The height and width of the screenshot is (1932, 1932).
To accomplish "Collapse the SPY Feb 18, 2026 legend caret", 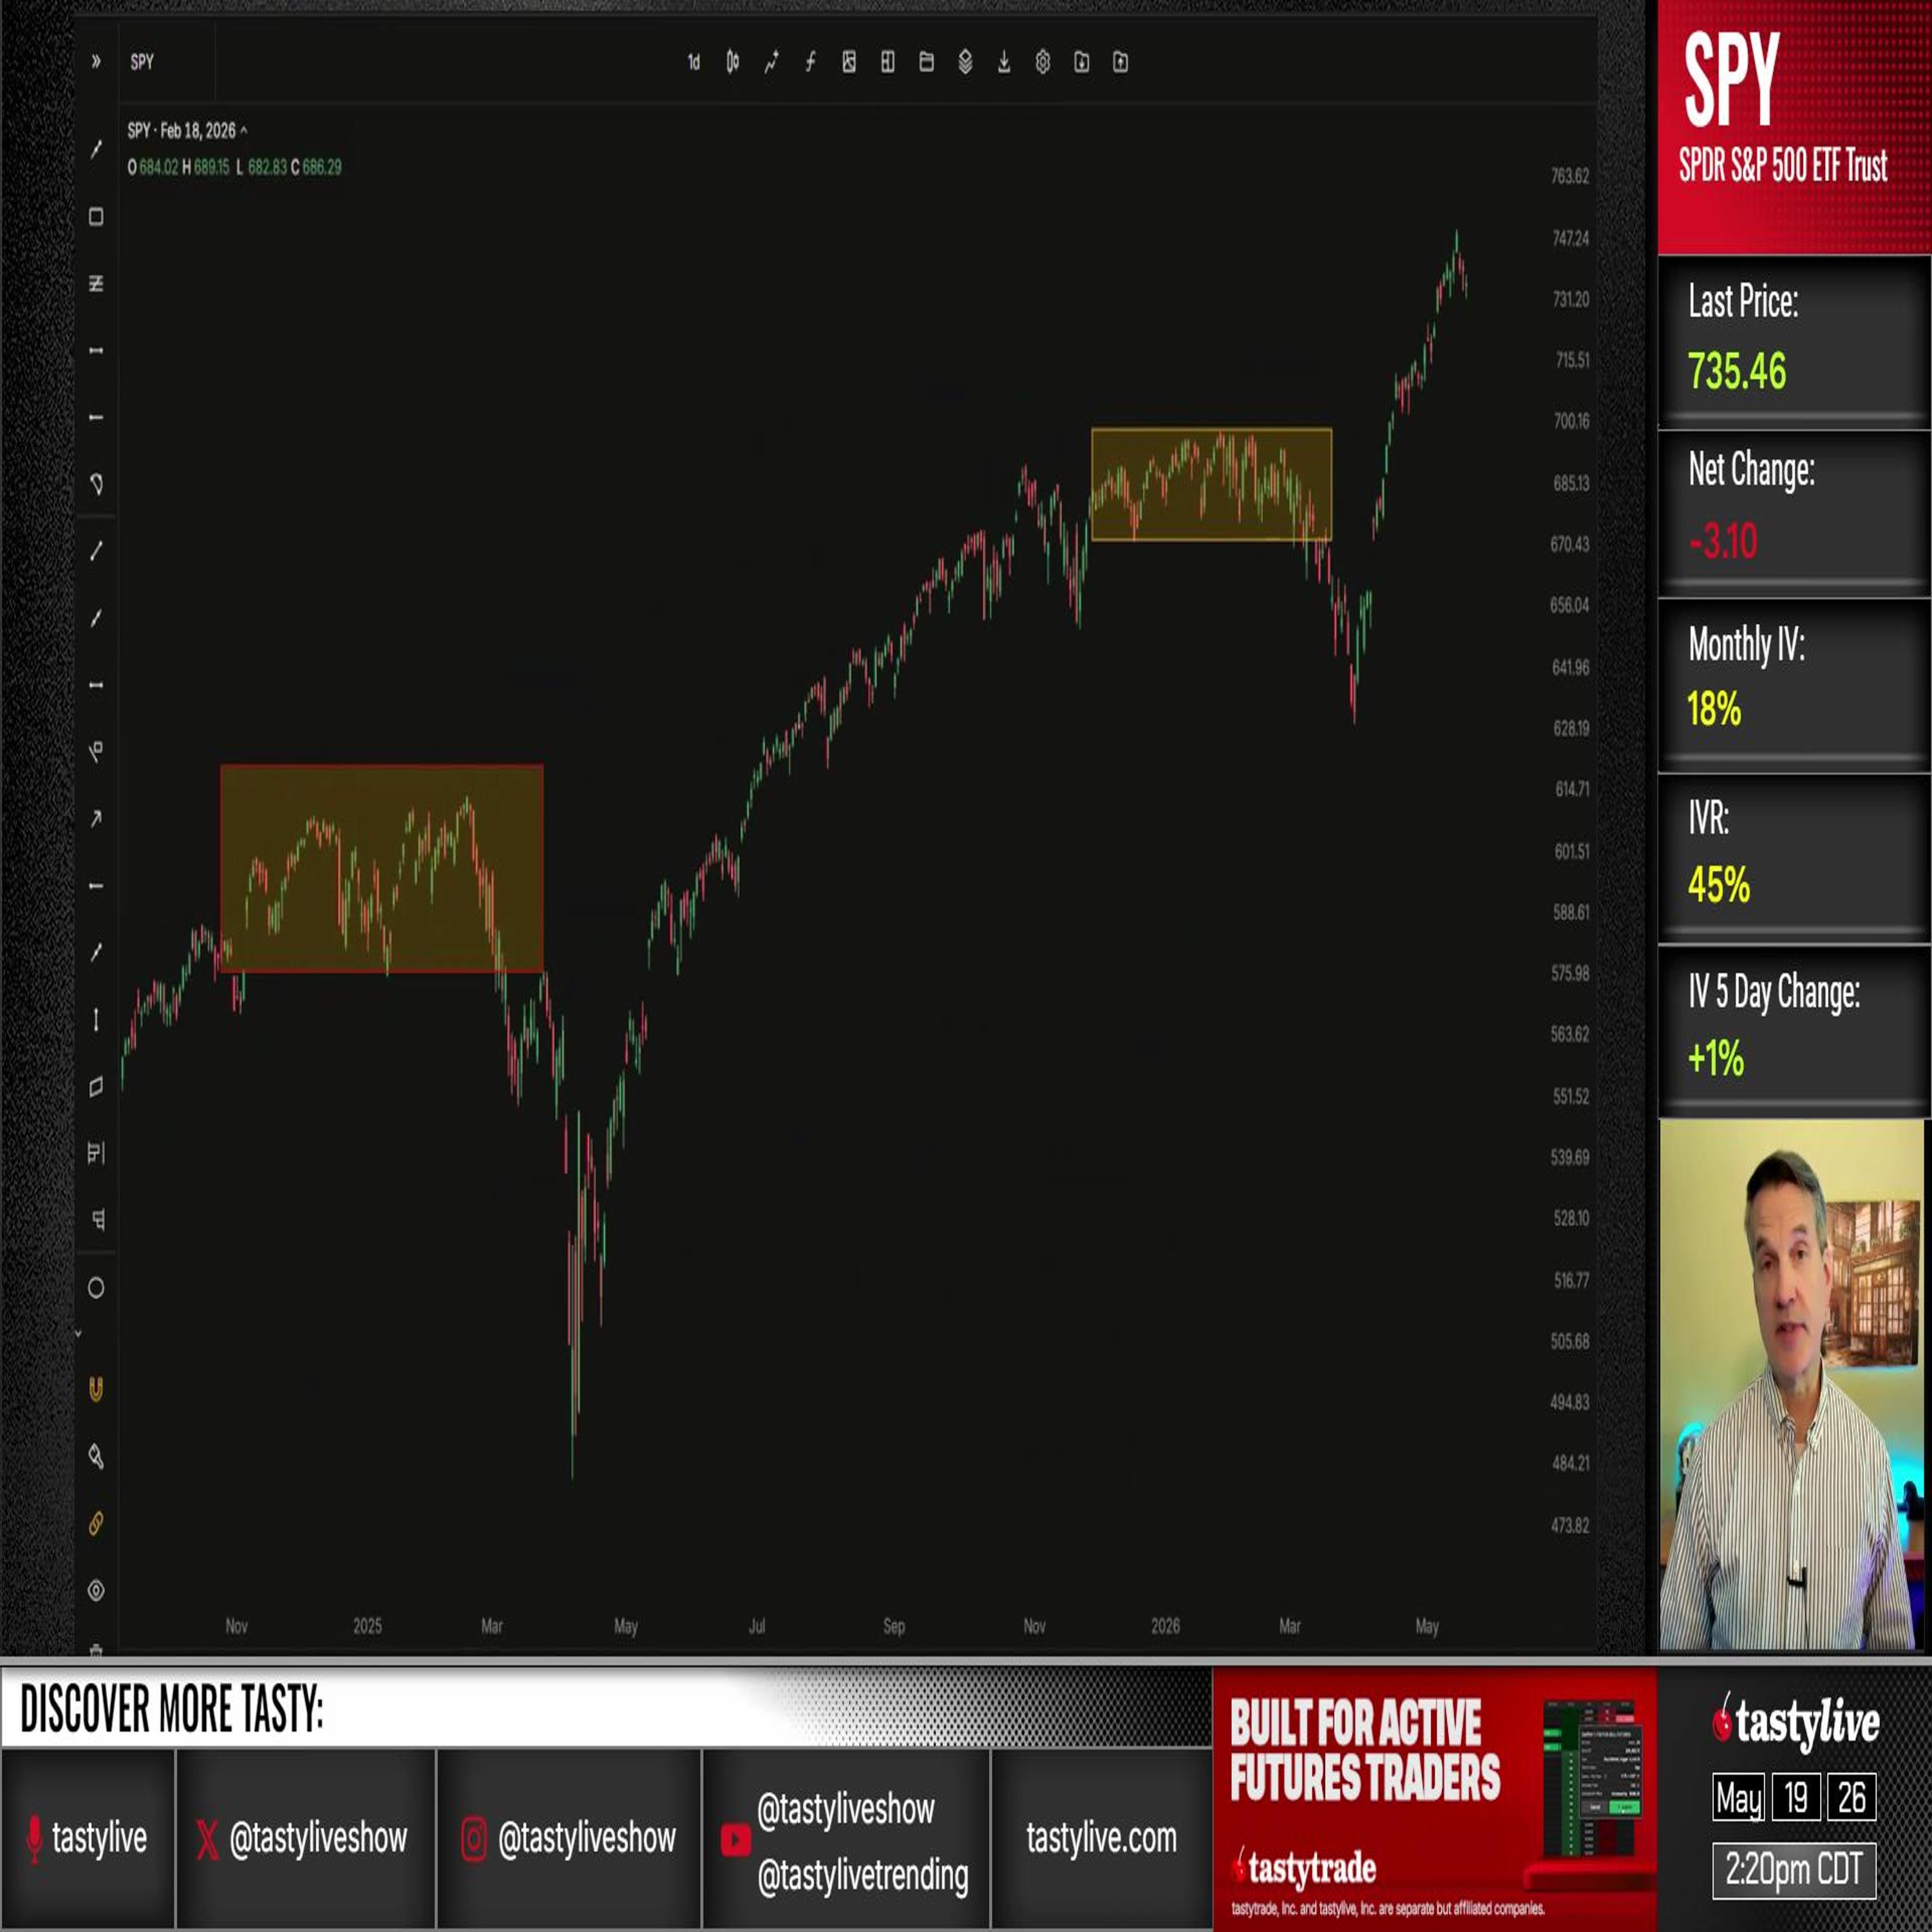I will [x=244, y=131].
